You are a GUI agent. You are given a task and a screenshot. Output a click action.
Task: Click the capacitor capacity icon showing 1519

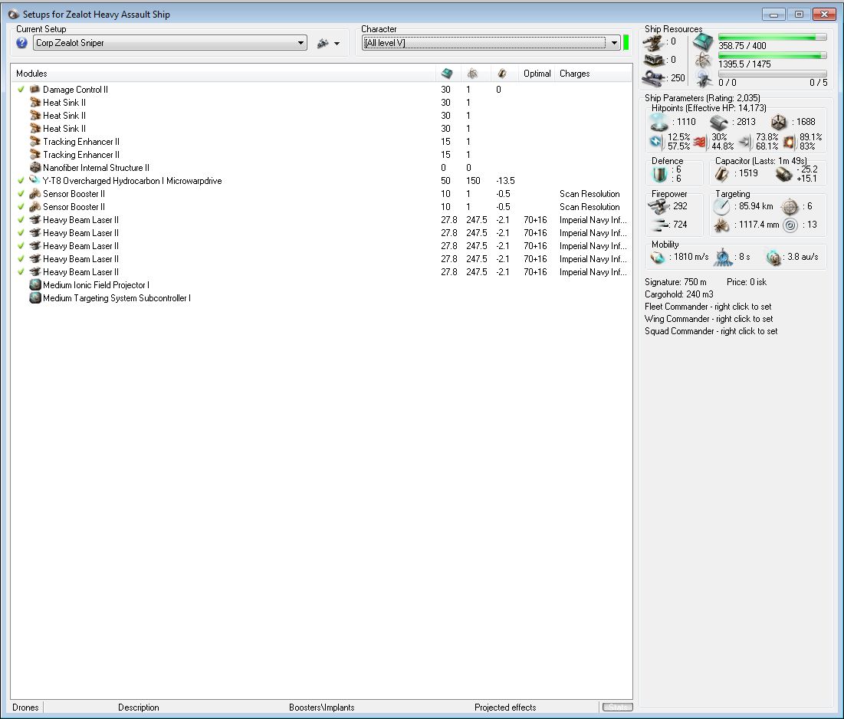click(x=722, y=173)
